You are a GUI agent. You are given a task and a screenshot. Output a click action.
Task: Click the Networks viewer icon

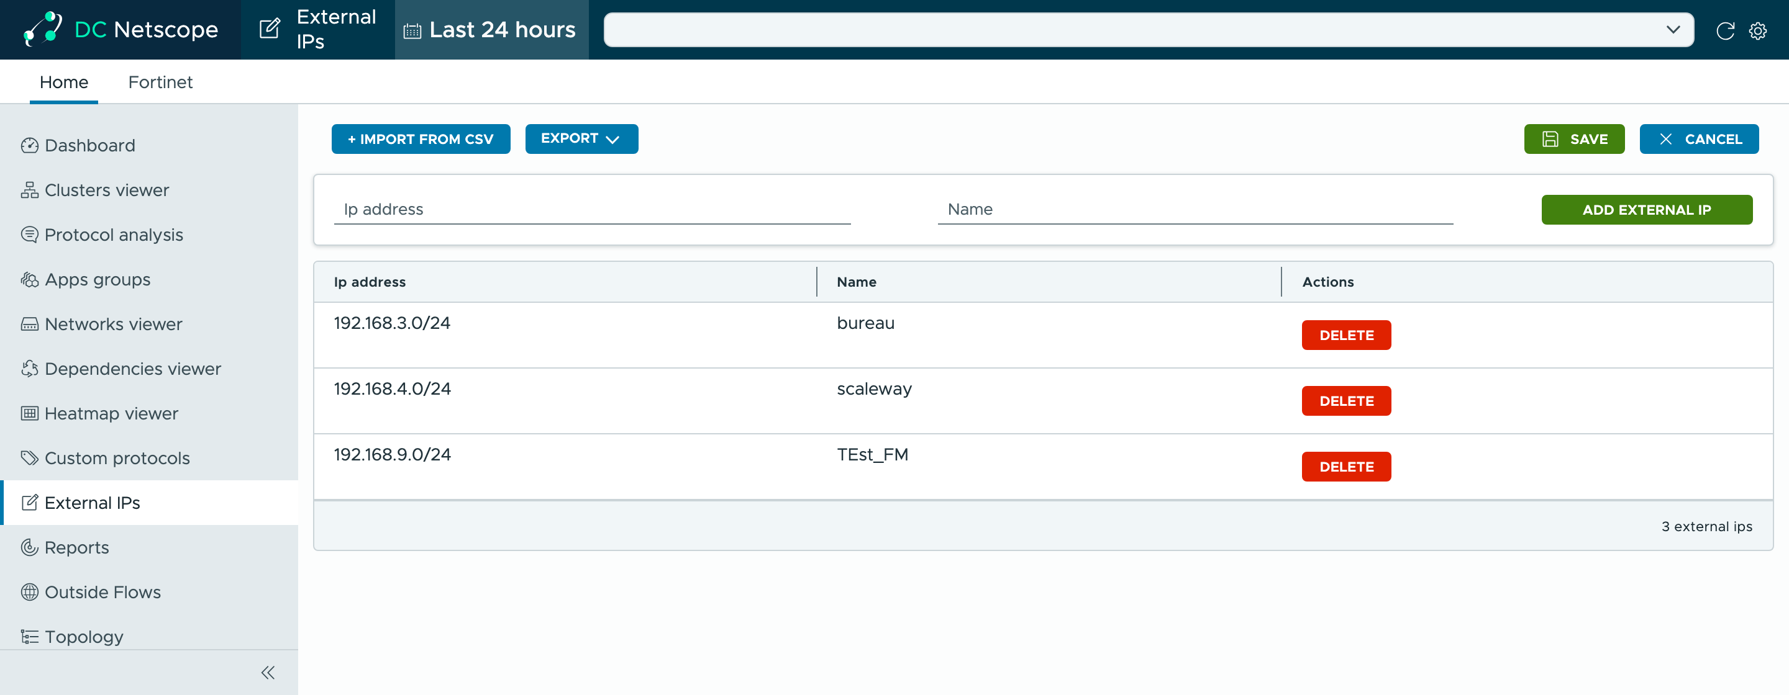point(29,324)
